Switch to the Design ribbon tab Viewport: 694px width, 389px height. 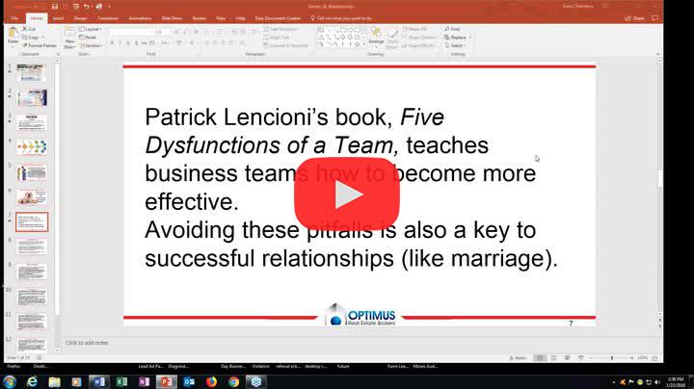81,17
